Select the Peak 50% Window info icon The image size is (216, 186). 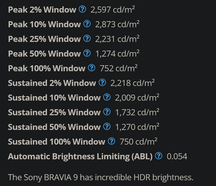[x=86, y=53]
